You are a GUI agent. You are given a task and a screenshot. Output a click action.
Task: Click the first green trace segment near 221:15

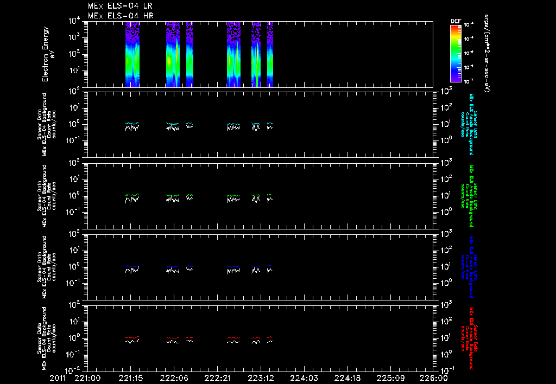pos(132,195)
